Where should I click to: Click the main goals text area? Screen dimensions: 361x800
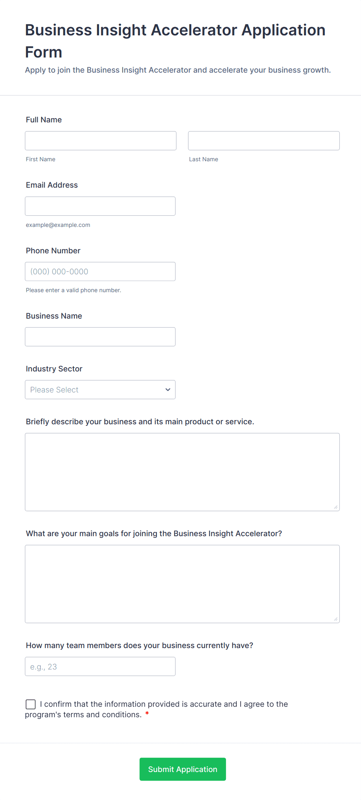point(182,584)
